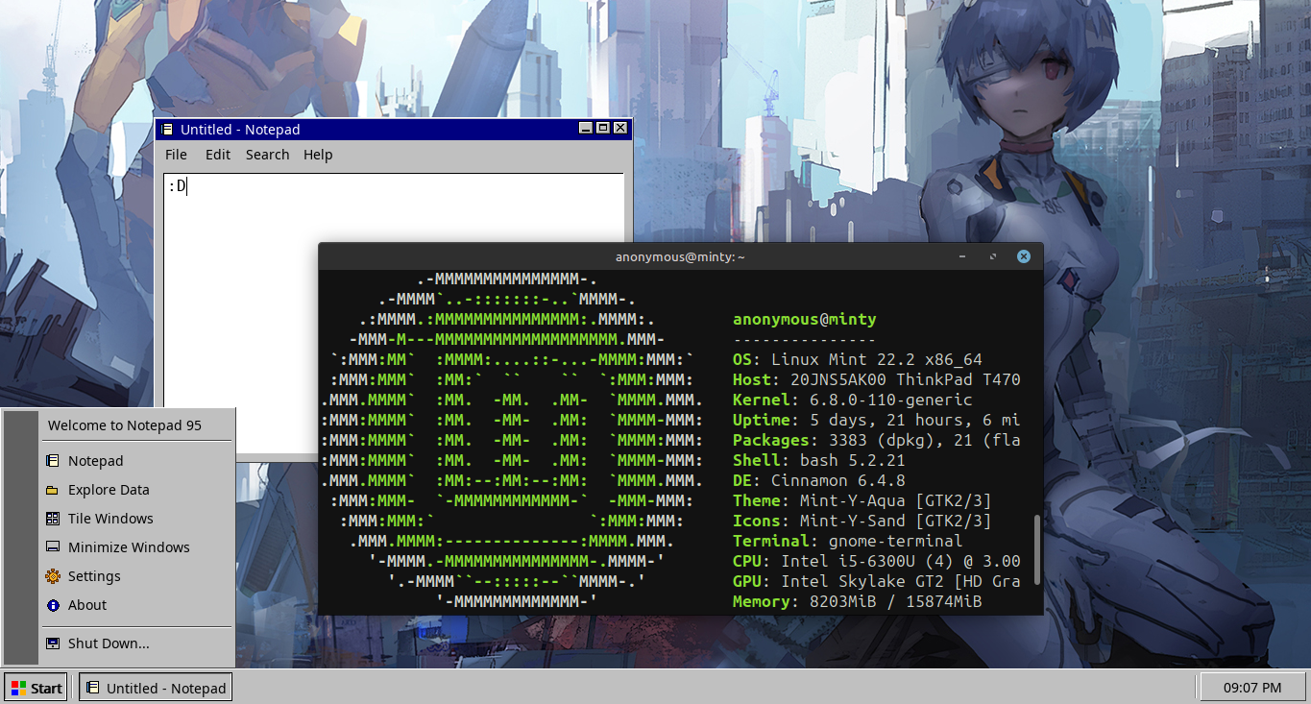Open Notepad from the start menu
This screenshot has height=704, width=1311.
click(x=136, y=461)
